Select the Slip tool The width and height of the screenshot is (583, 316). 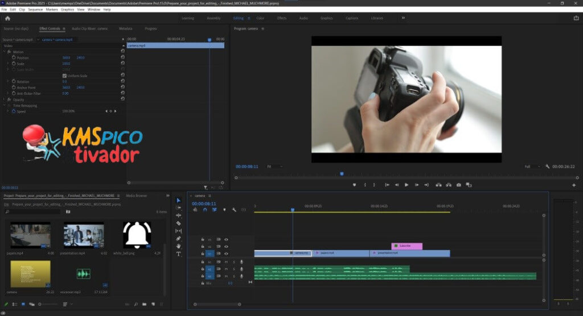click(178, 231)
